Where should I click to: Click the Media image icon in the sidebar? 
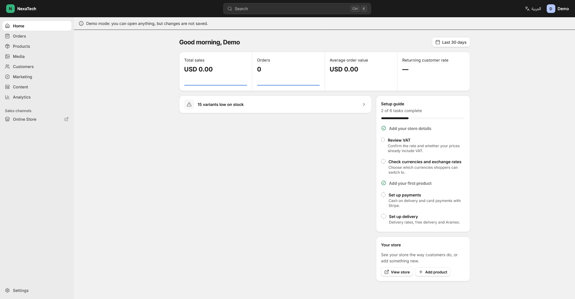[7, 56]
